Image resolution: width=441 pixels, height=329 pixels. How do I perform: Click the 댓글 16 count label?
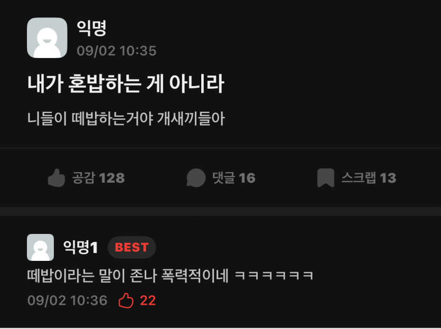(234, 178)
